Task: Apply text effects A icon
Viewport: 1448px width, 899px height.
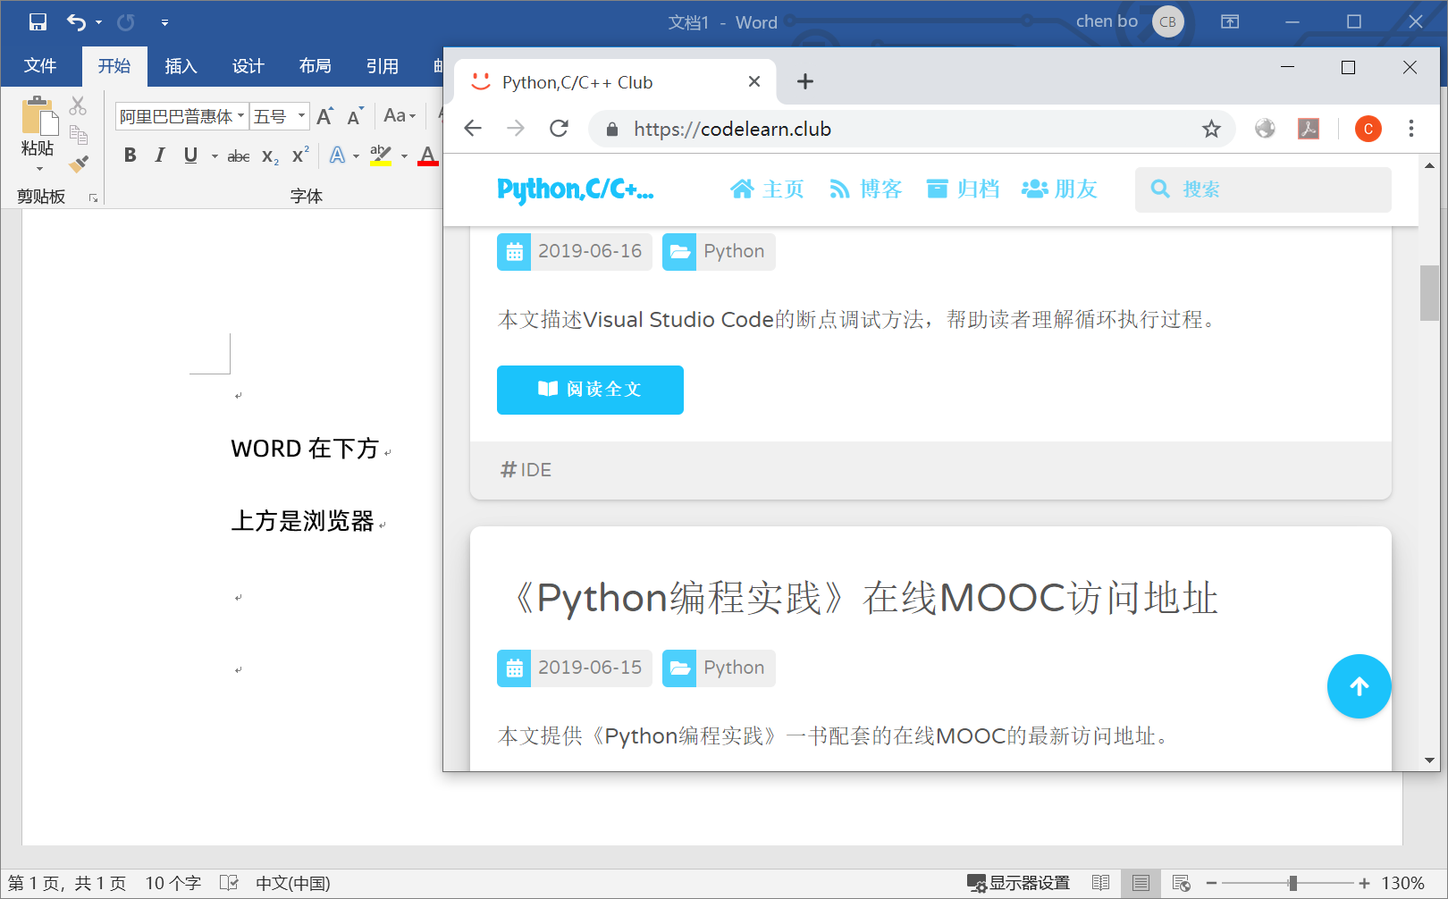Action: (337, 155)
